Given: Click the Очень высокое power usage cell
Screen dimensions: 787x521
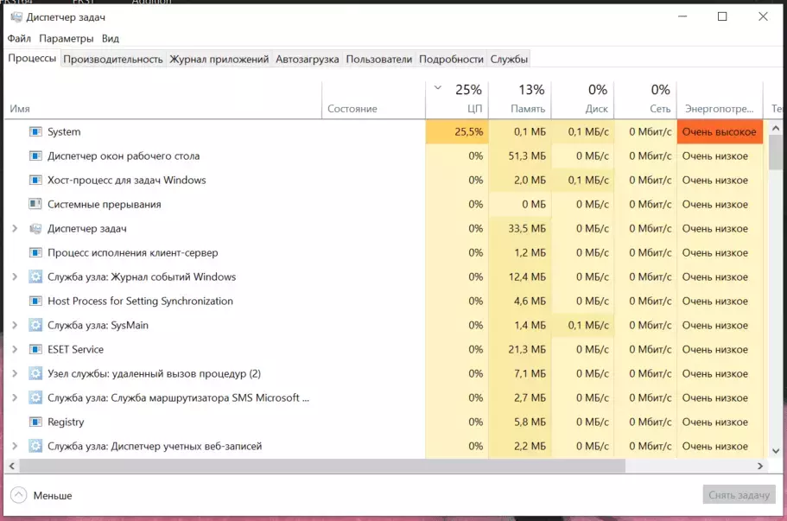Looking at the screenshot, I should pos(720,131).
